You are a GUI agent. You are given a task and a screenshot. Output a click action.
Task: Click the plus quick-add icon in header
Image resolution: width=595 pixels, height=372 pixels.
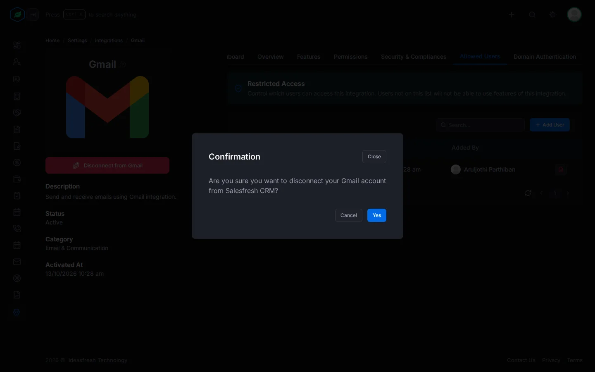[x=512, y=15]
